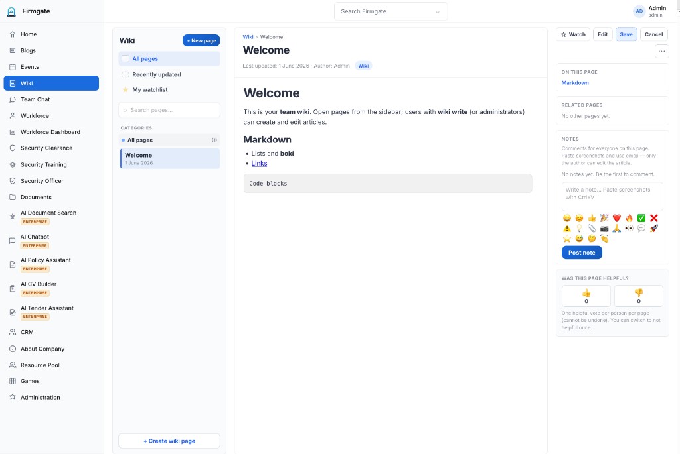Insert the thinking face emoji
This screenshot has width=680, height=454.
click(592, 239)
